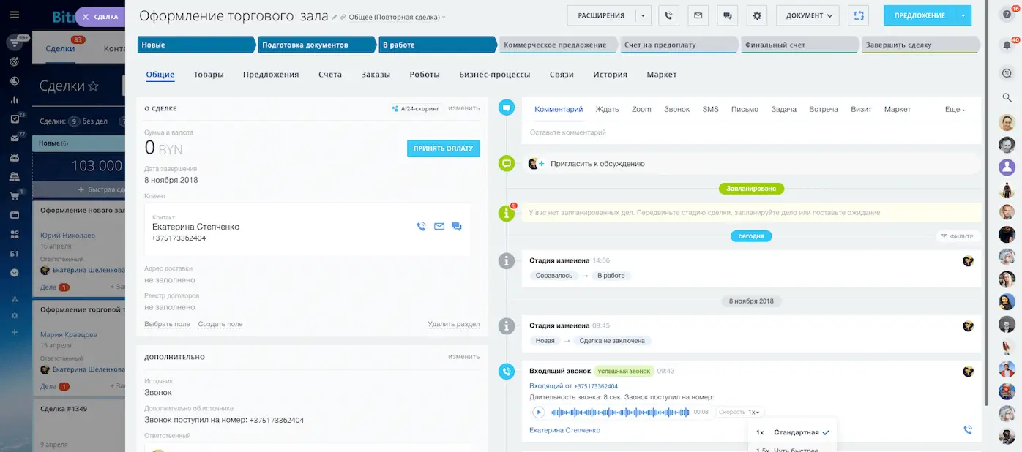The image size is (1022, 452).
Task: Expand the Документ dropdown button
Action: [809, 15]
